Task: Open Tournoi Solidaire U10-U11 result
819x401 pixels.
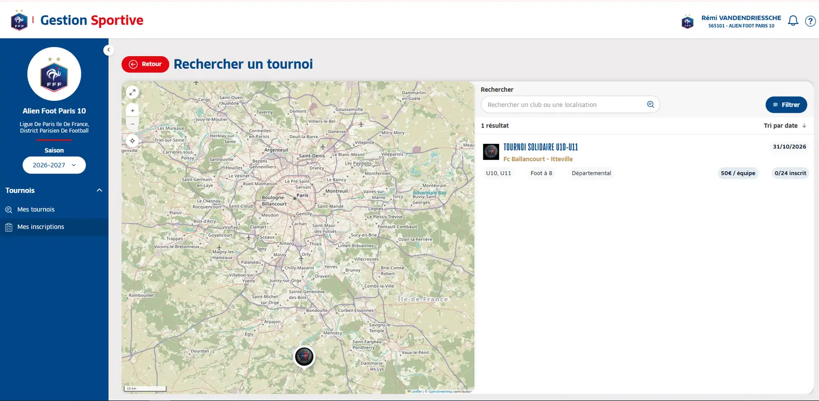Action: (541, 147)
